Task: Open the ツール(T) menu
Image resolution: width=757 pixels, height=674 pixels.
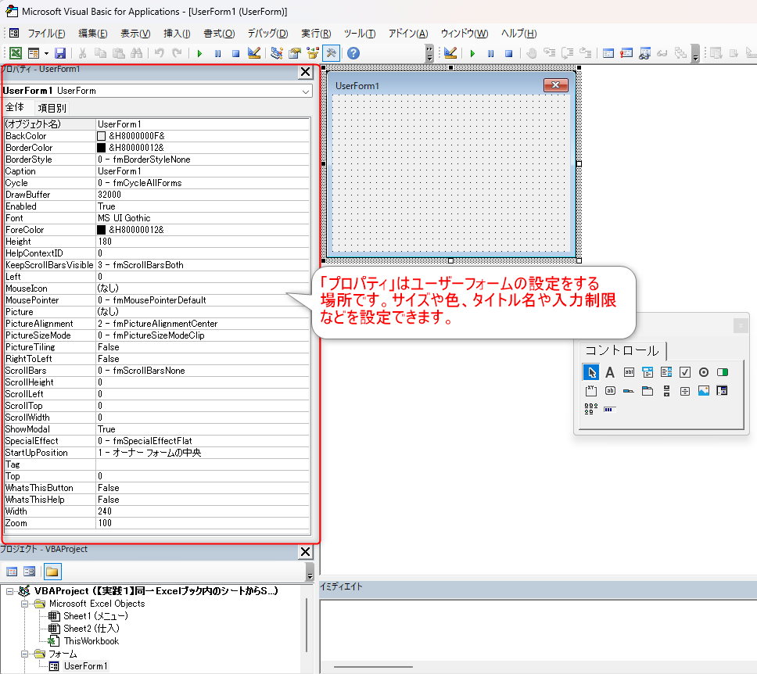Action: pyautogui.click(x=360, y=34)
